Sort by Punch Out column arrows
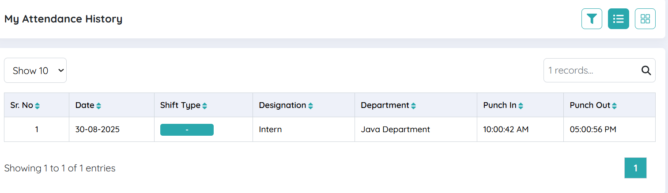Viewport: 668px width, 193px height. pyautogui.click(x=614, y=106)
